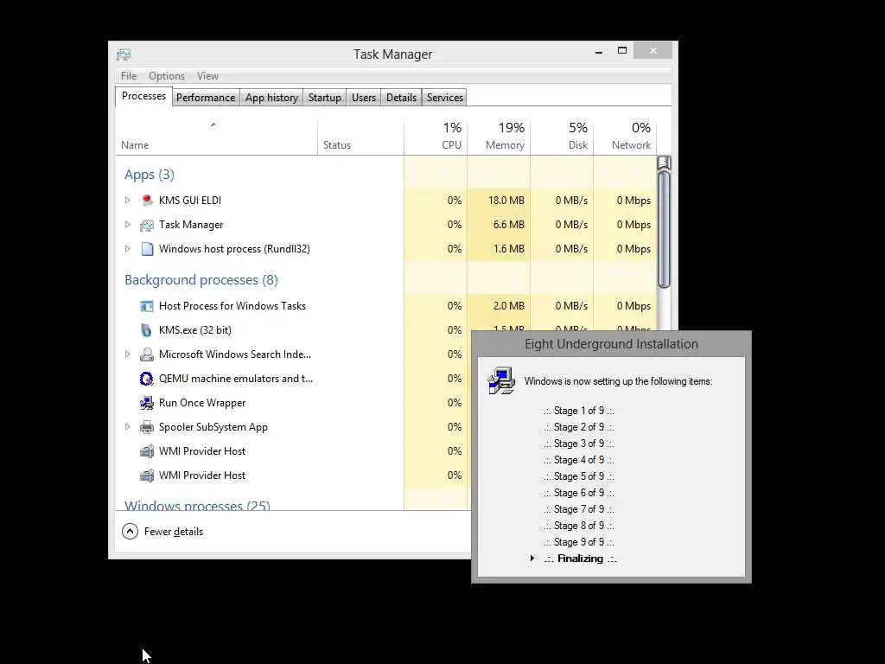Click the Task Manager title bar icon
The height and width of the screenshot is (664, 885).
tap(124, 54)
